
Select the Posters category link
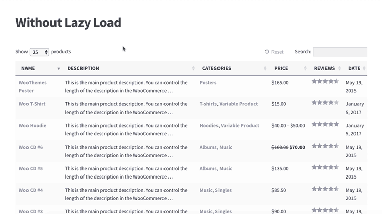point(208,83)
